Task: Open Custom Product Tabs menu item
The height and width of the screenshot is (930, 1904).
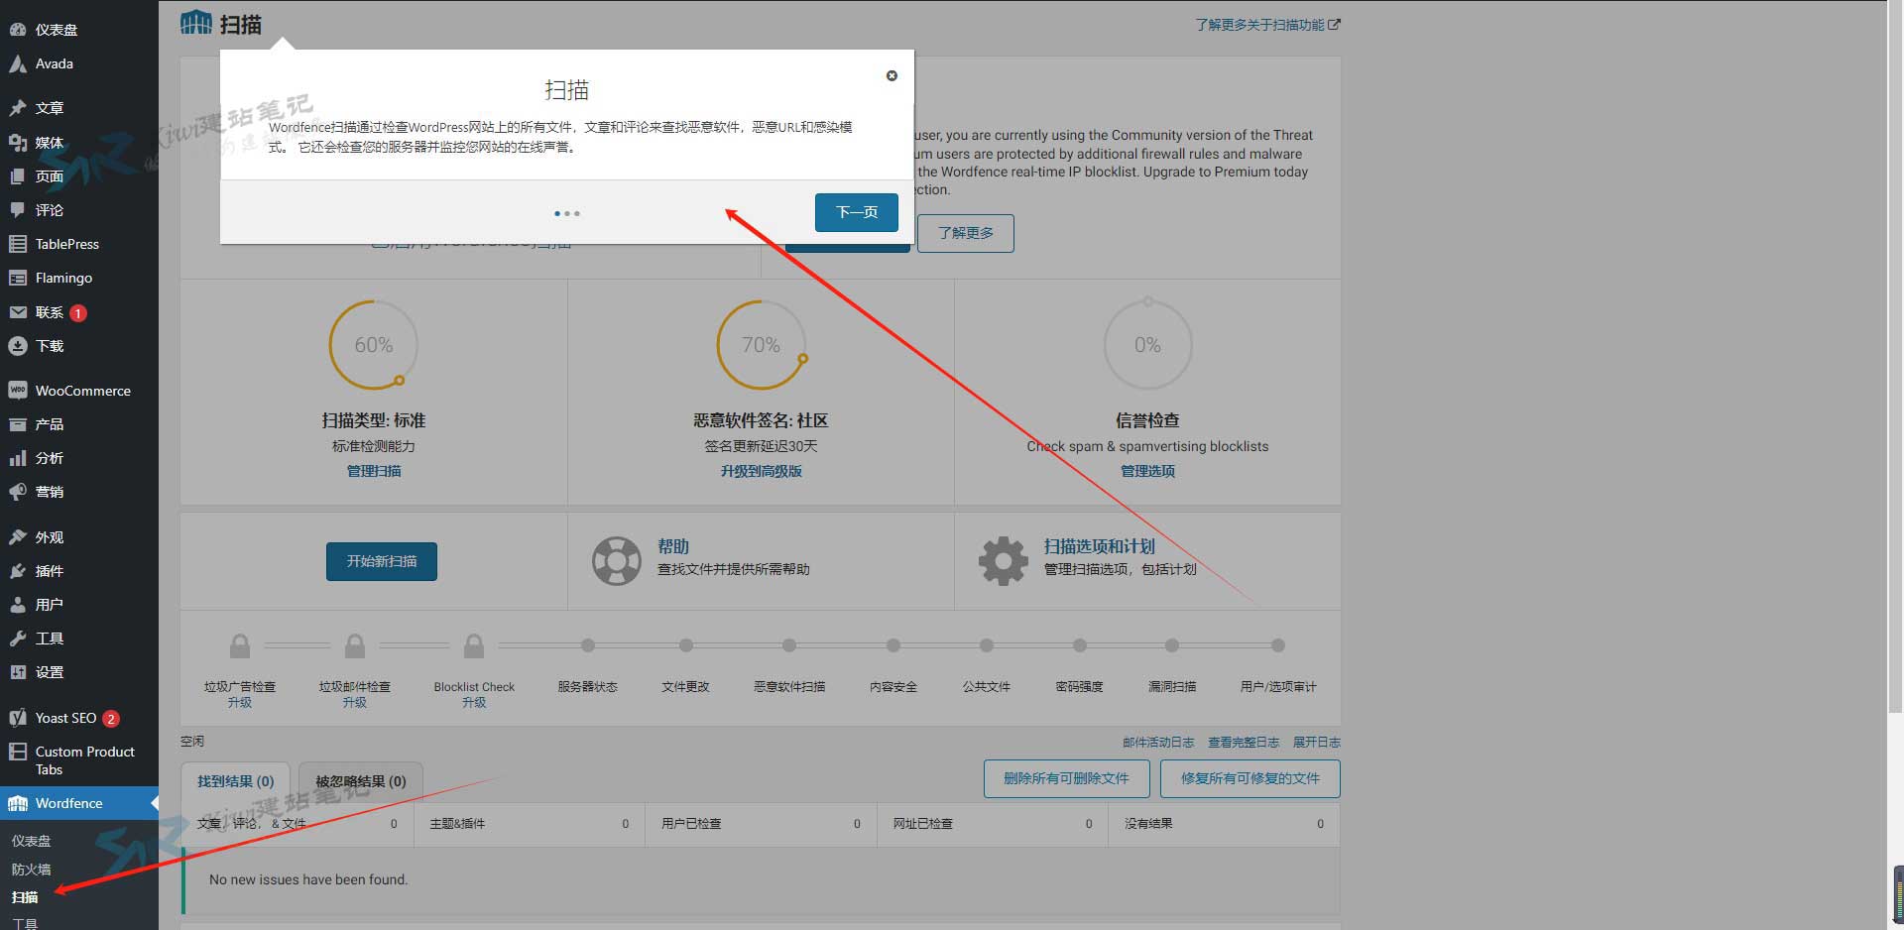Action: click(x=79, y=760)
